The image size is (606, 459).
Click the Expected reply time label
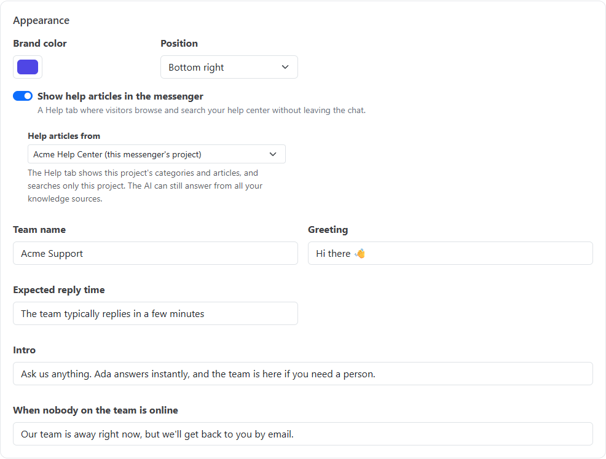(59, 290)
